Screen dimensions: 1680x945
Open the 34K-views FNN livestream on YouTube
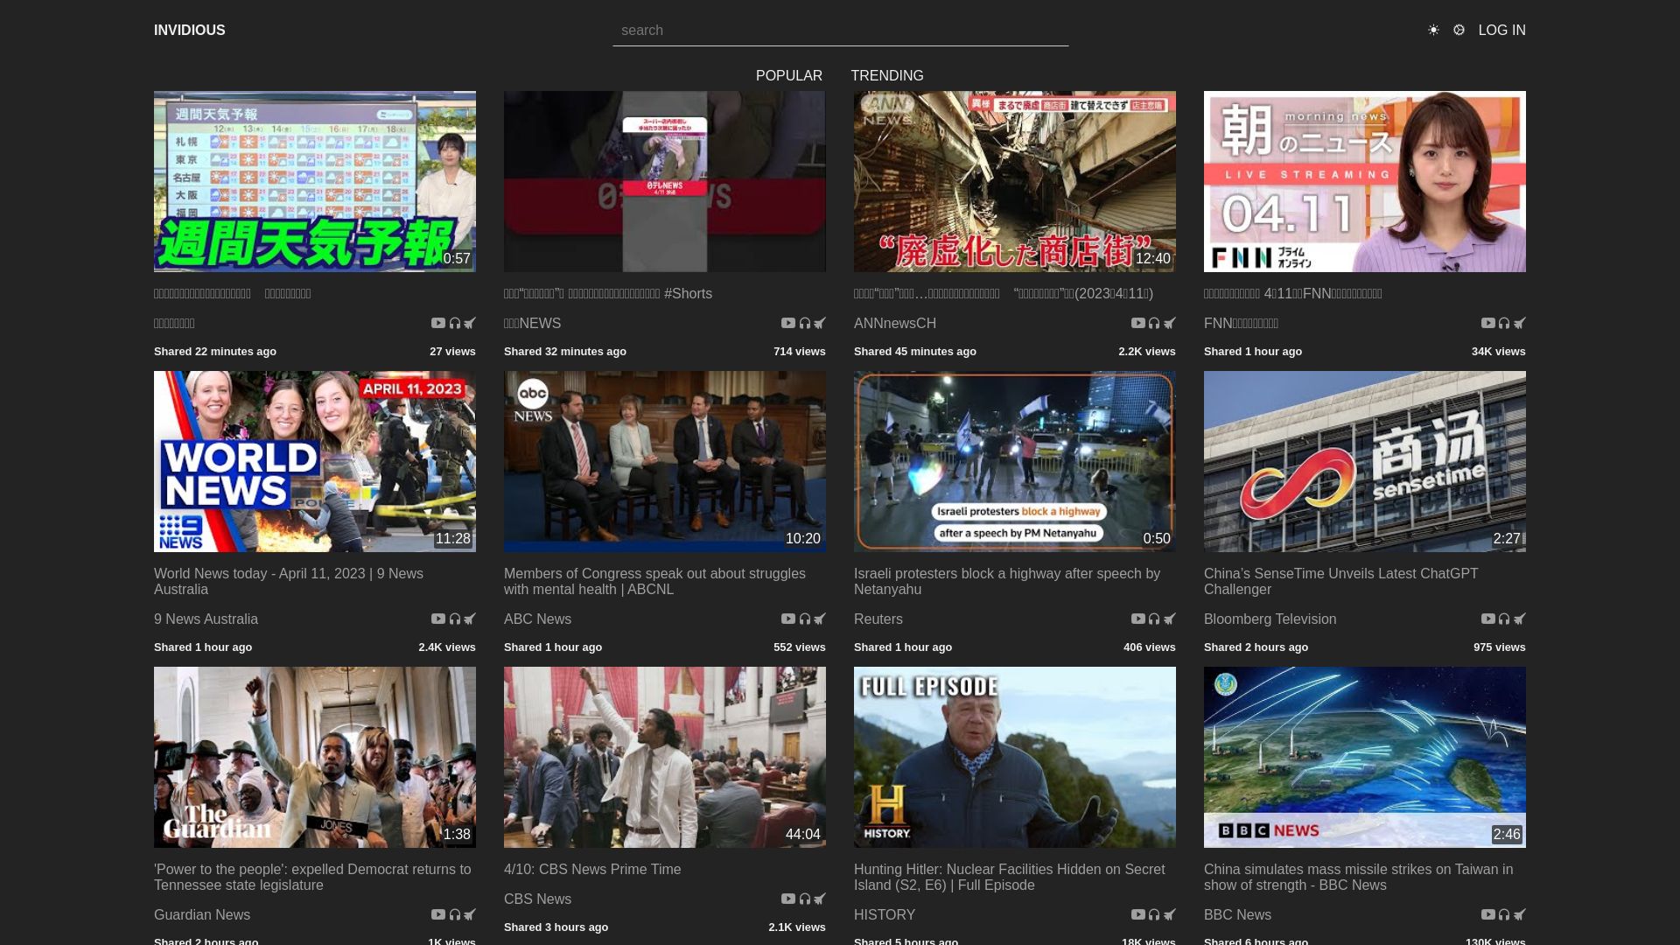tap(1488, 323)
